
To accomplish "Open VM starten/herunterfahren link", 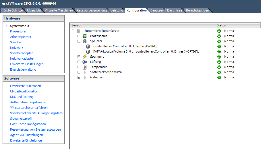I will pyautogui.click(x=29, y=108).
